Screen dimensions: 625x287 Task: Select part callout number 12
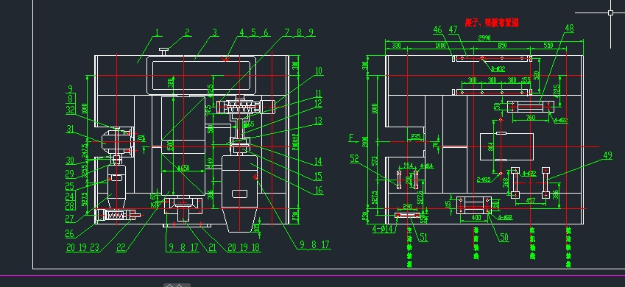click(x=318, y=104)
